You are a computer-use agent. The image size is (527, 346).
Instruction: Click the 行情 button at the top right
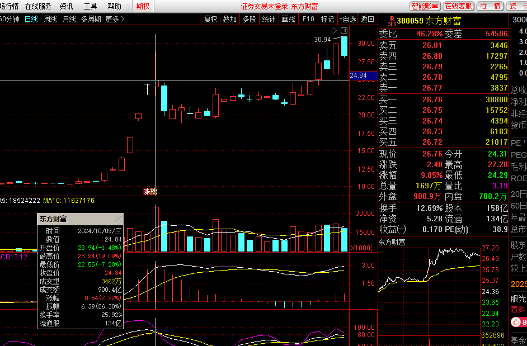point(491,6)
